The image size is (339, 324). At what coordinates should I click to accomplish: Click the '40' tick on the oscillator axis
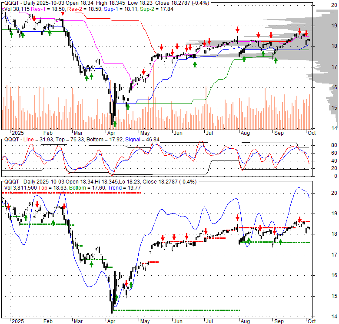click(x=334, y=161)
